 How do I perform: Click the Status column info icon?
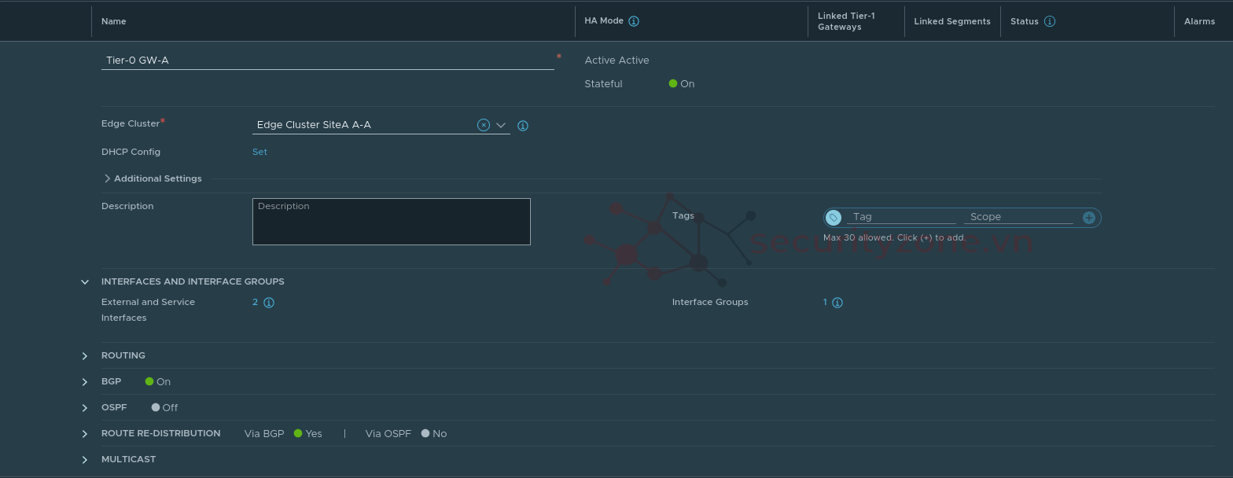click(1049, 21)
